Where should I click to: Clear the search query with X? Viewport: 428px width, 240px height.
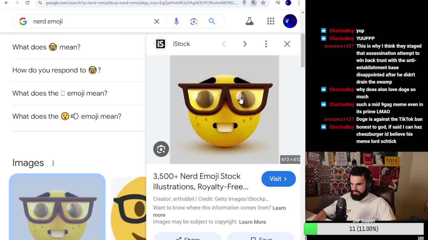(x=157, y=21)
